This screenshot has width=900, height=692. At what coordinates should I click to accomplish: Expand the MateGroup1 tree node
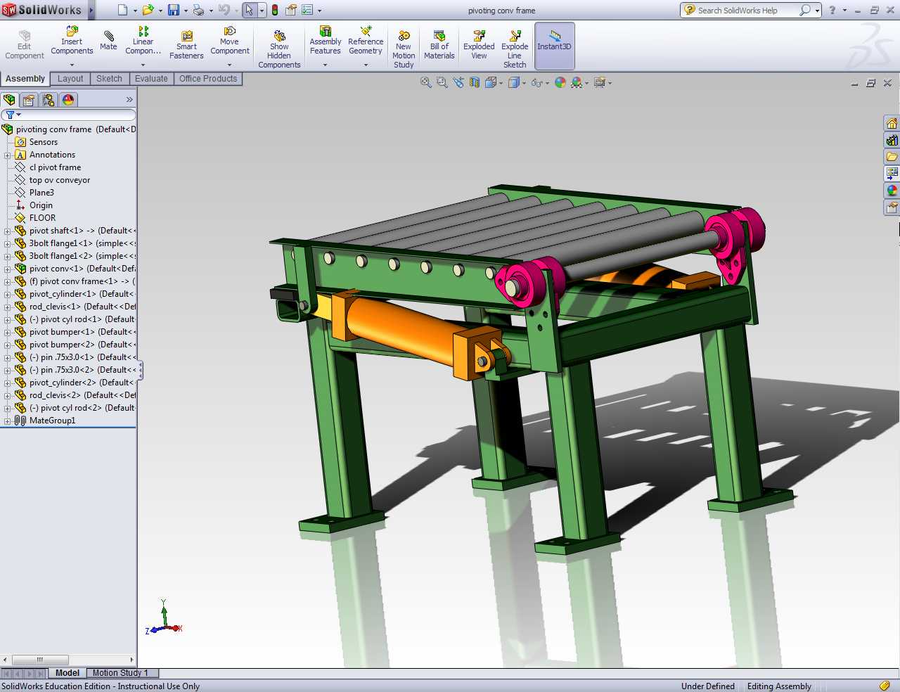8,421
